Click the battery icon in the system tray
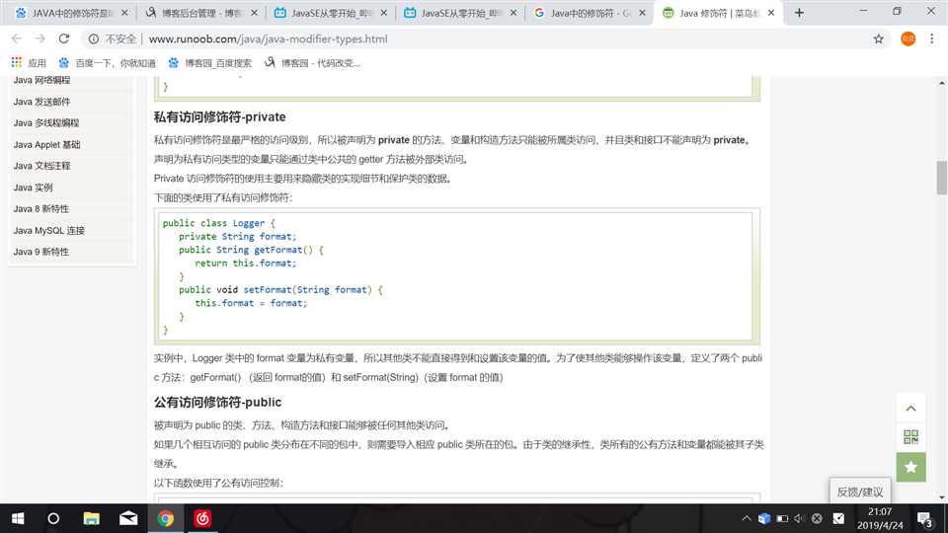The image size is (948, 533). pyautogui.click(x=782, y=518)
